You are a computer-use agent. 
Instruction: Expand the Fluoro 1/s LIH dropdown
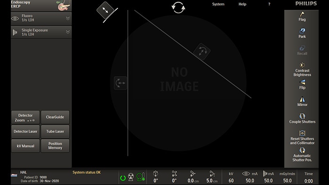(68, 18)
